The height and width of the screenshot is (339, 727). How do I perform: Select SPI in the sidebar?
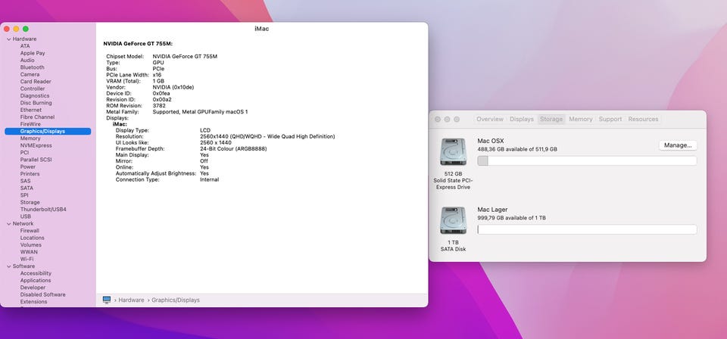coord(24,195)
